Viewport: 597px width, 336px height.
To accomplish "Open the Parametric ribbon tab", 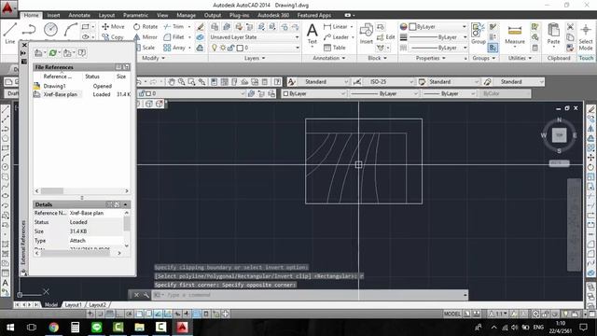I will pos(135,15).
